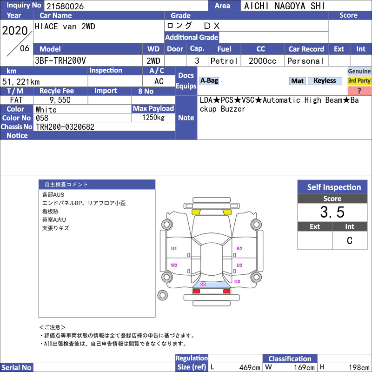This screenshot has height=372, width=372.
Task: Click the area value AICHI NAGOYA SHI
Action: coord(284,6)
